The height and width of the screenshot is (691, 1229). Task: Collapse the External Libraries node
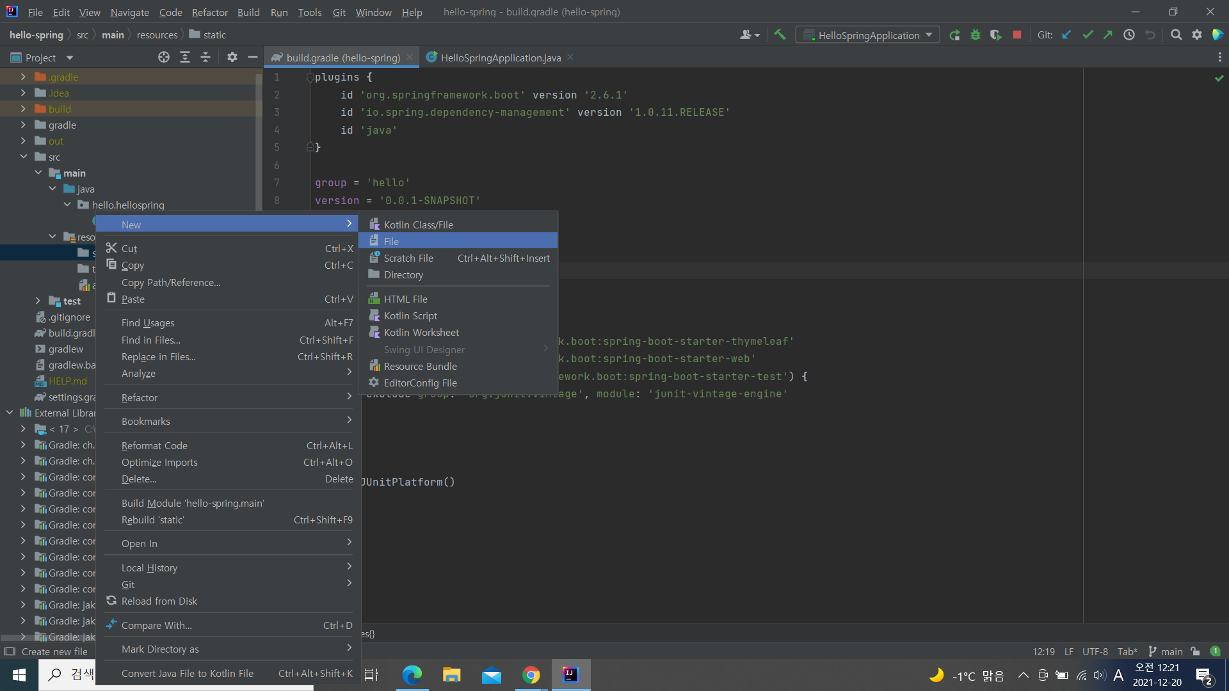[9, 413]
